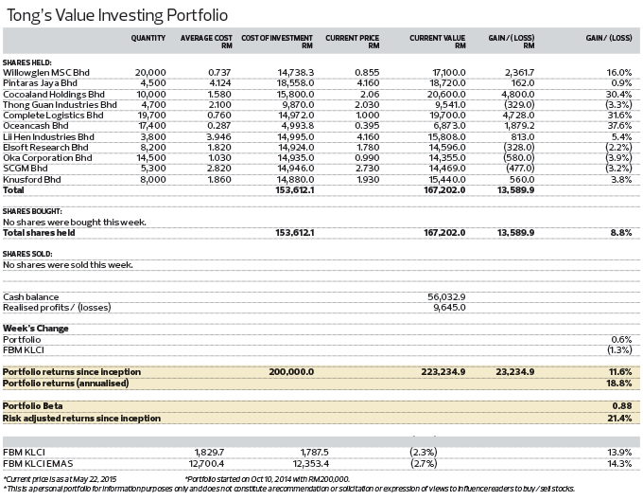The image size is (643, 500).
Task: Select the SCGM Bhd row name
Action: coord(25,169)
